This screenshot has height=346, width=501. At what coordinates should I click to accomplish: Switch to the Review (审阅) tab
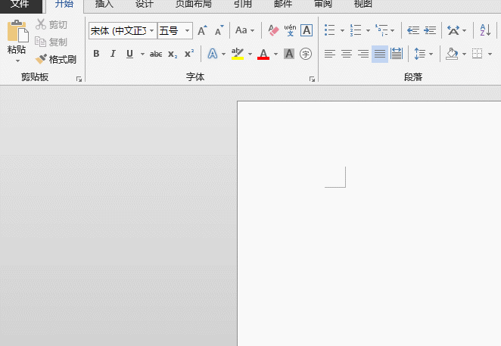point(323,4)
